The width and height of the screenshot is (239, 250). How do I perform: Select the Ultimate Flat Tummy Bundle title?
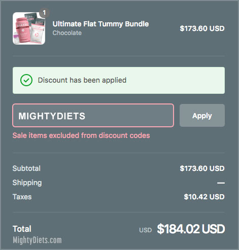[100, 24]
